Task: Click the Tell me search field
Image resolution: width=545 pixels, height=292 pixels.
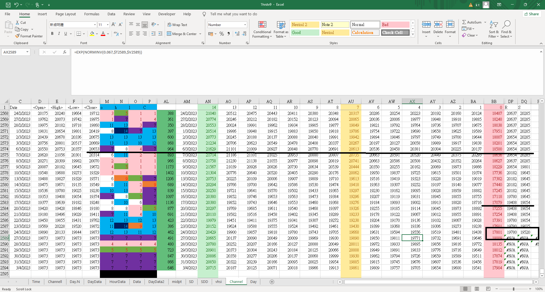Action: [x=233, y=14]
